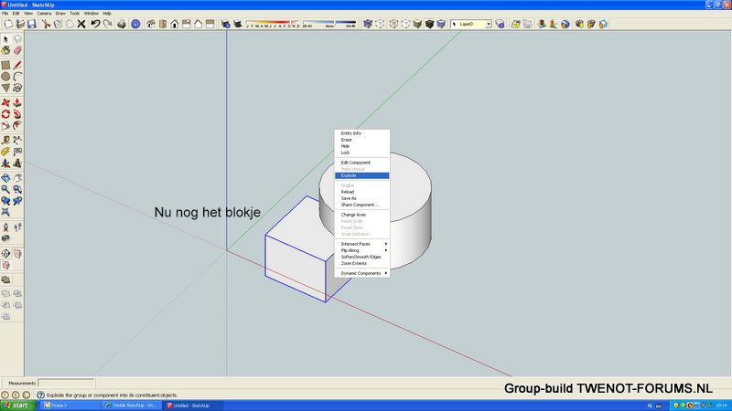Choose the Follow Me tool
Viewport: 732px width, 411px height.
[17, 114]
